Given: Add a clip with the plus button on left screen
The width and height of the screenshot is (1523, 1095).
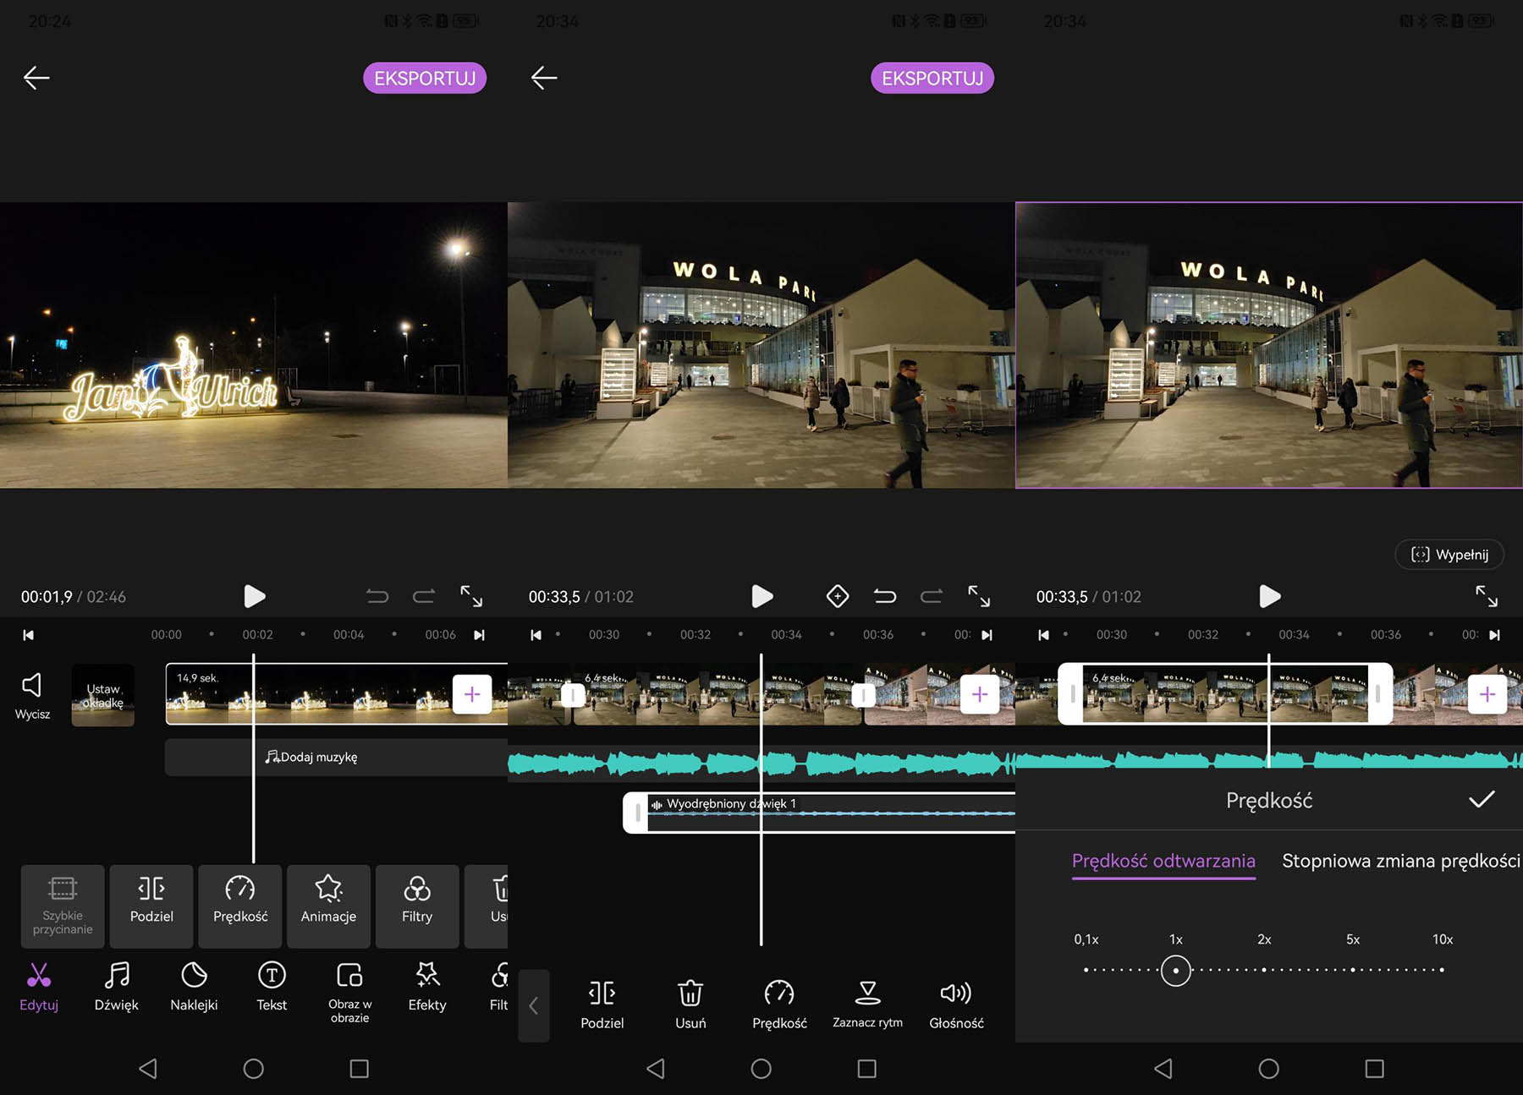Looking at the screenshot, I should [472, 694].
